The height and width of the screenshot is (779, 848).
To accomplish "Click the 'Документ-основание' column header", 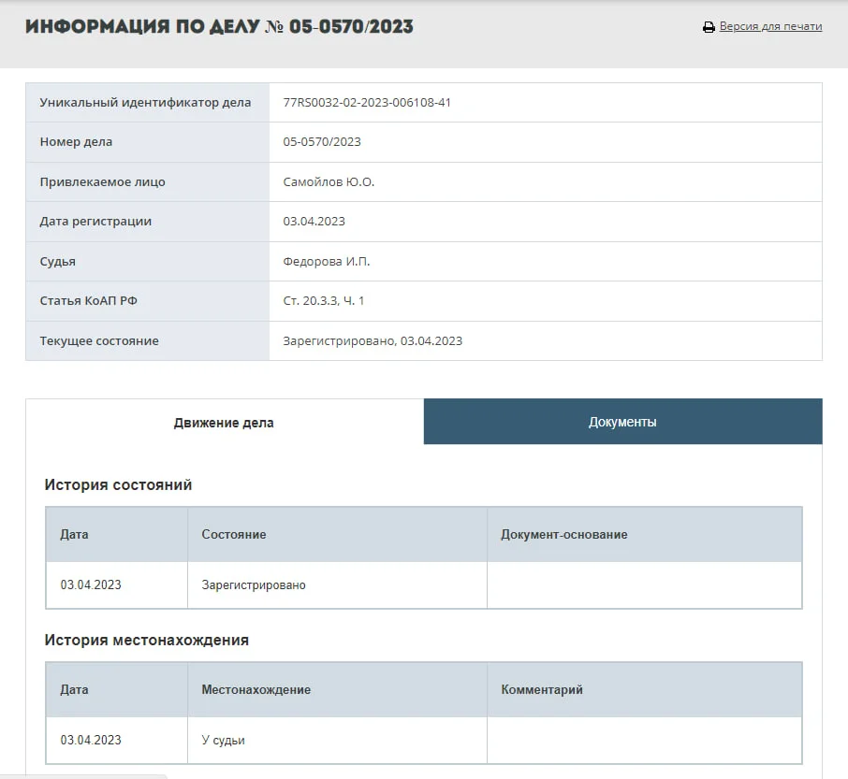I will coord(563,535).
